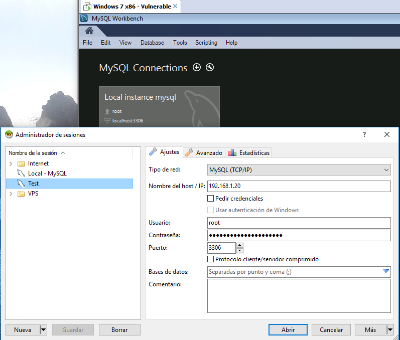Screen dimensions: 400x340
Task: Click the Borrar button
Action: [119, 330]
